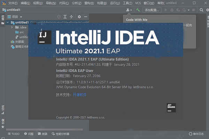Open the 构建(B) menu
Screen dimensions: 209x139
102,3
